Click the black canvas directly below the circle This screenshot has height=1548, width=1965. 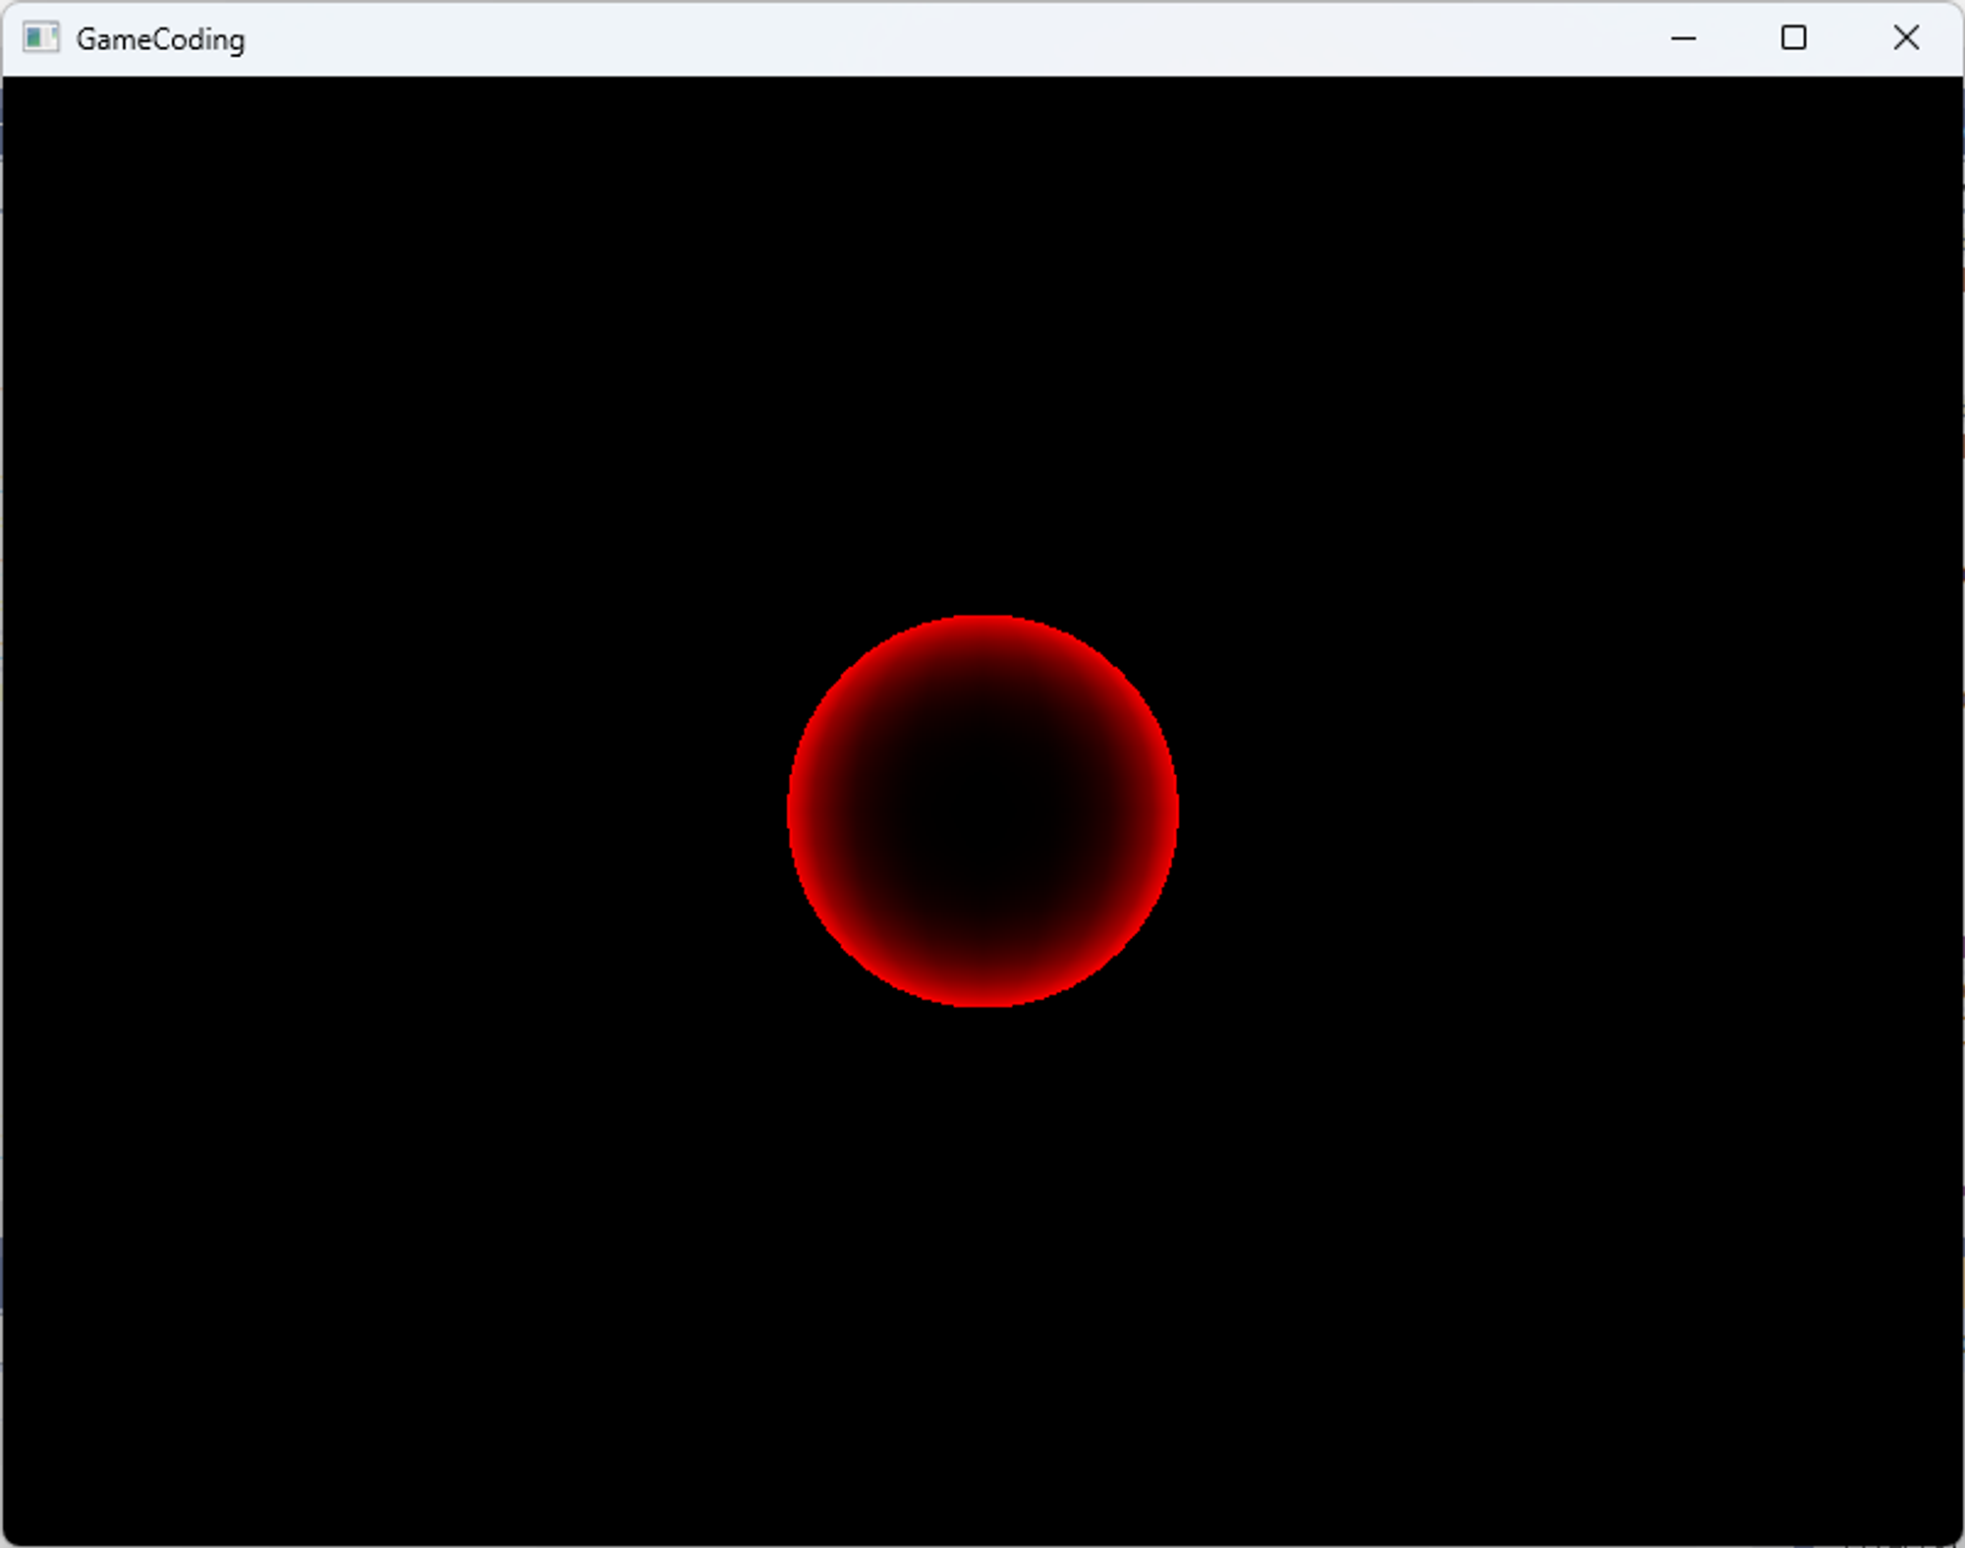pyautogui.click(x=982, y=1277)
